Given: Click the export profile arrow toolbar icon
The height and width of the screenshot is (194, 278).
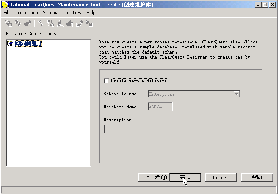Looking at the screenshot, I should tap(79, 23).
